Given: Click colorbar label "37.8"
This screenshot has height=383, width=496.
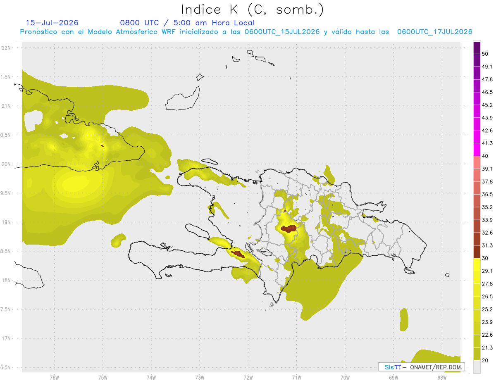Looking at the screenshot, I should (x=487, y=181).
